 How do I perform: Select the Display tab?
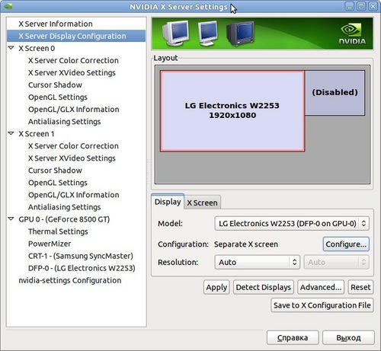[168, 202]
